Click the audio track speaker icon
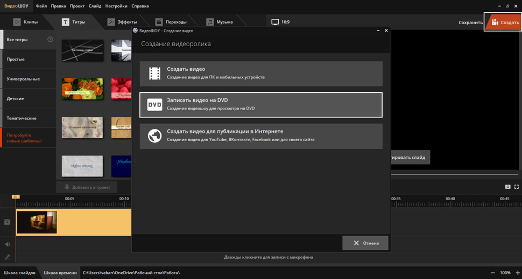The height and width of the screenshot is (279, 522). point(8,244)
